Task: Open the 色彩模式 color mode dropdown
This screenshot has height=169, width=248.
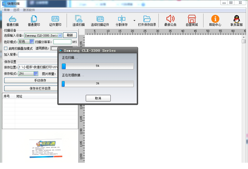Action: (x=32, y=42)
